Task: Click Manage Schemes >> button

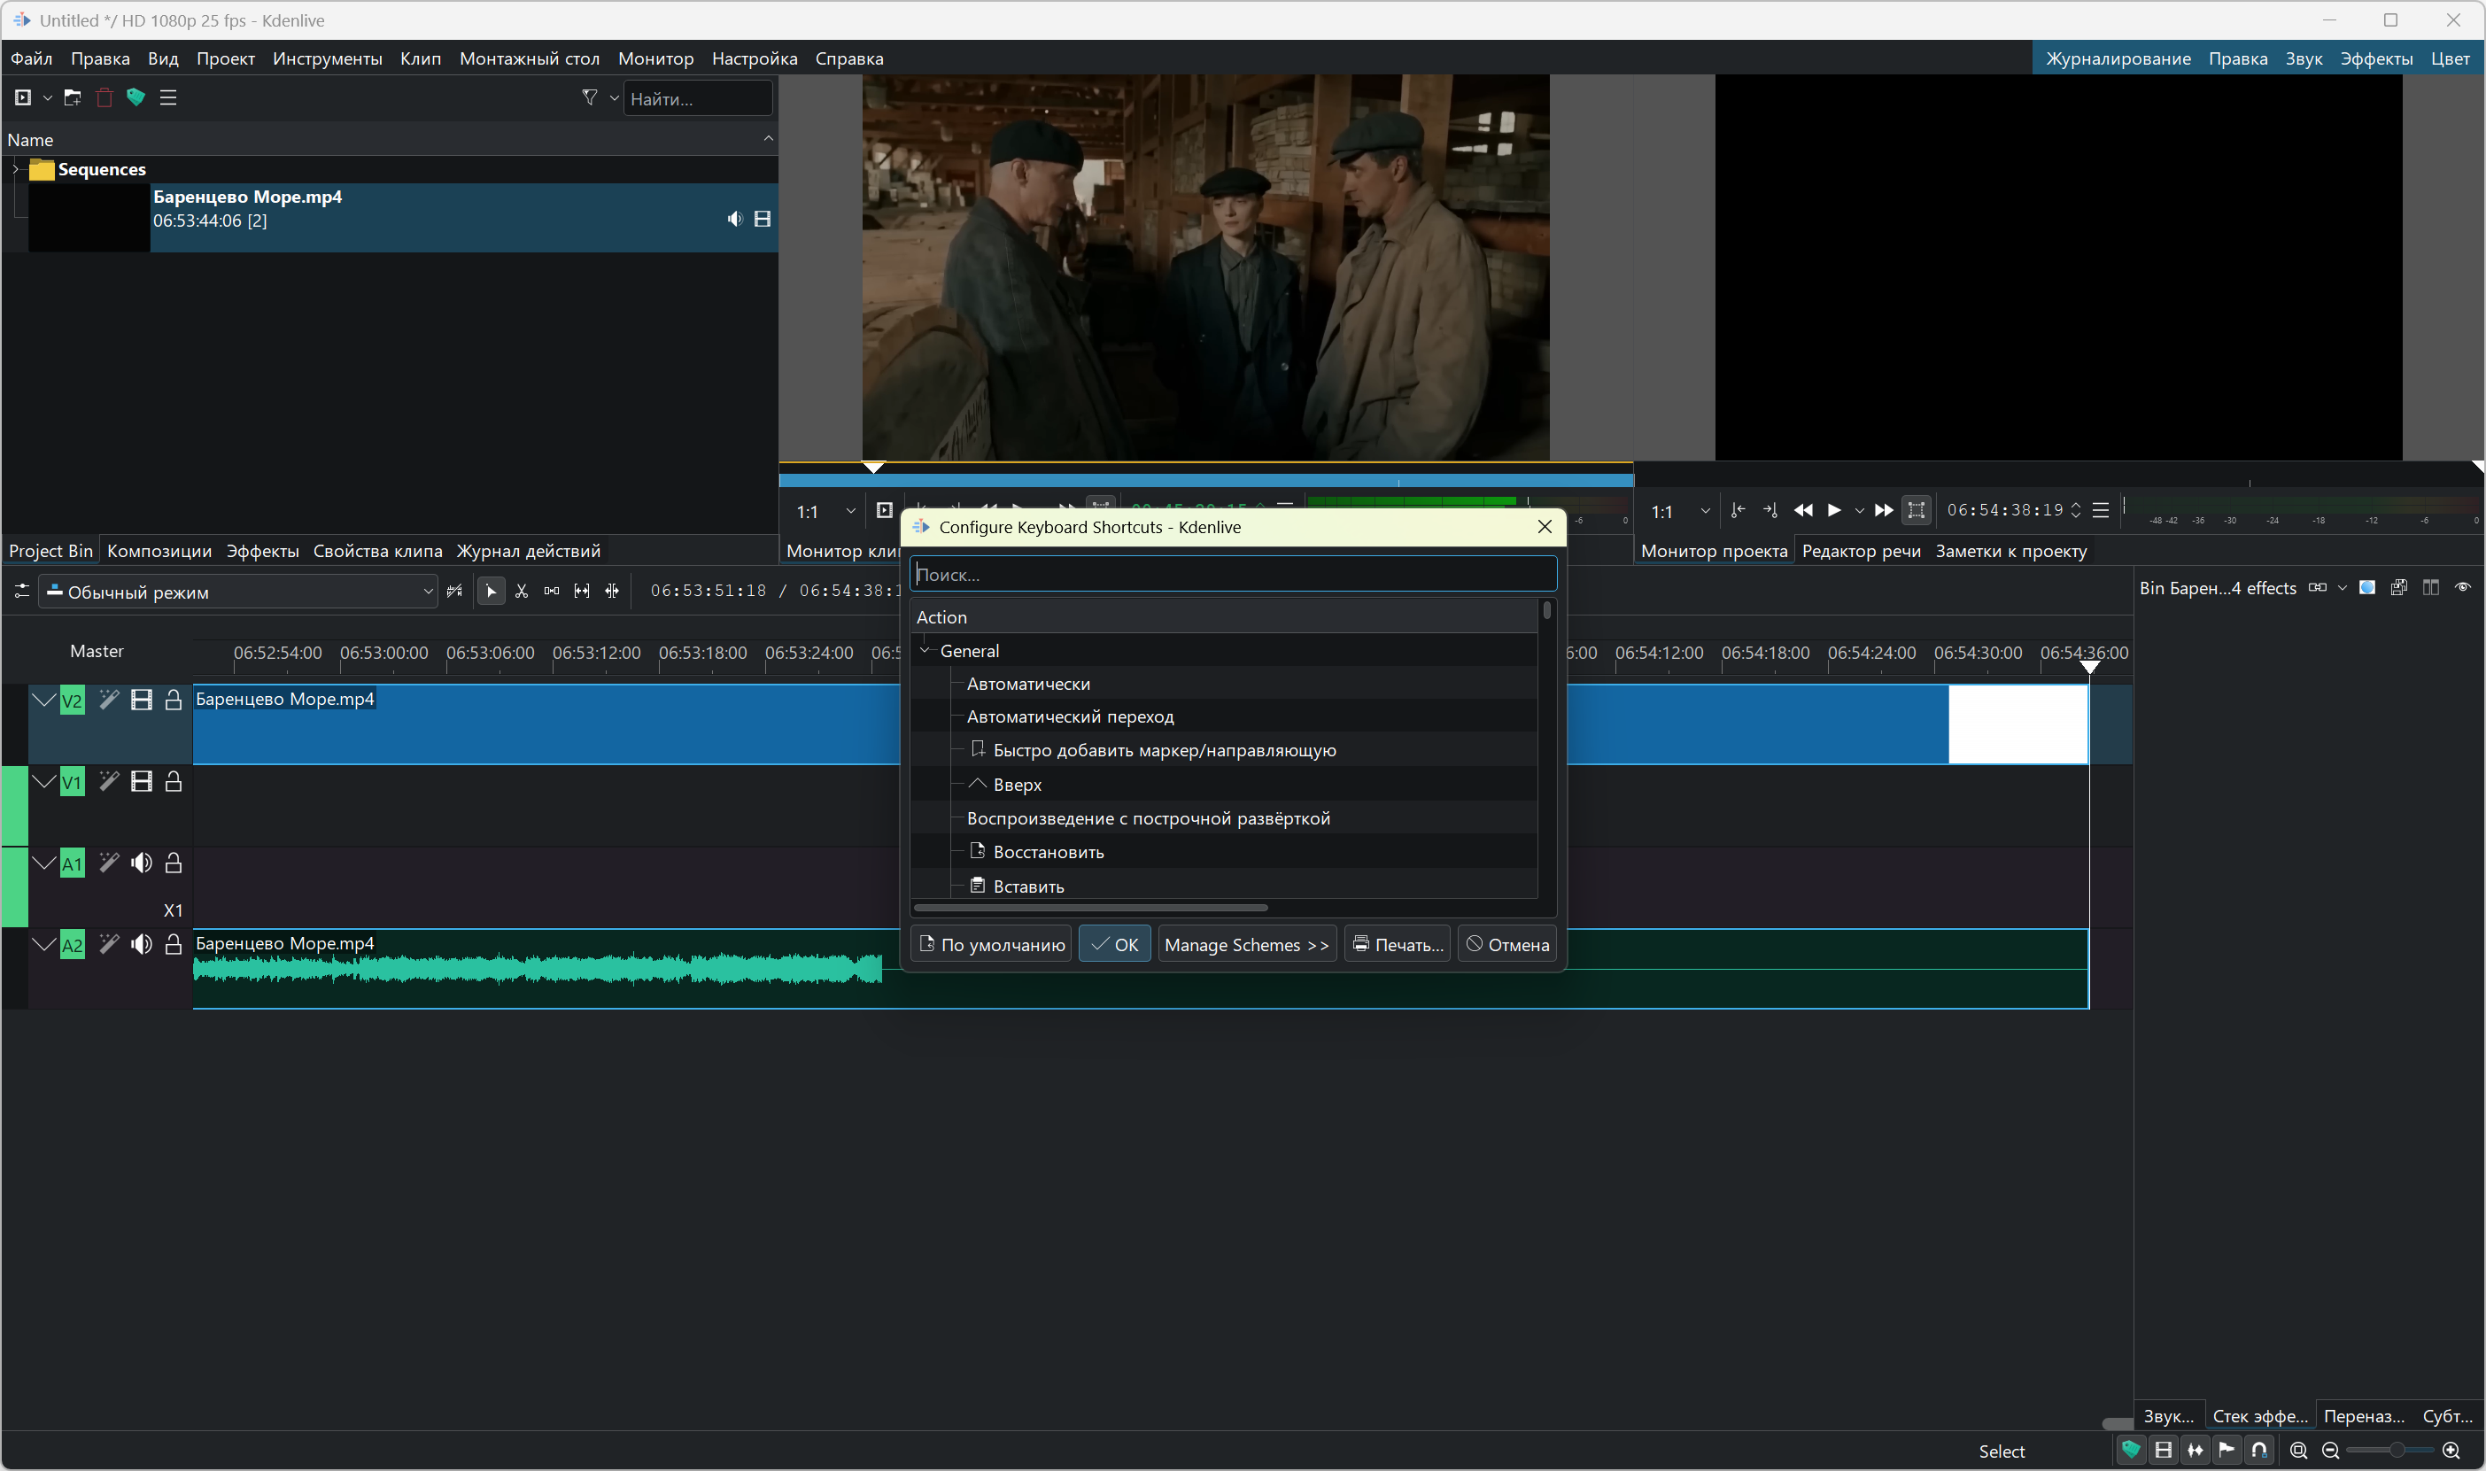Action: (1247, 945)
